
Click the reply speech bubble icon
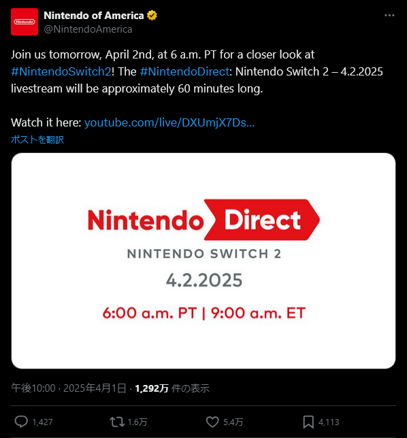[21, 422]
